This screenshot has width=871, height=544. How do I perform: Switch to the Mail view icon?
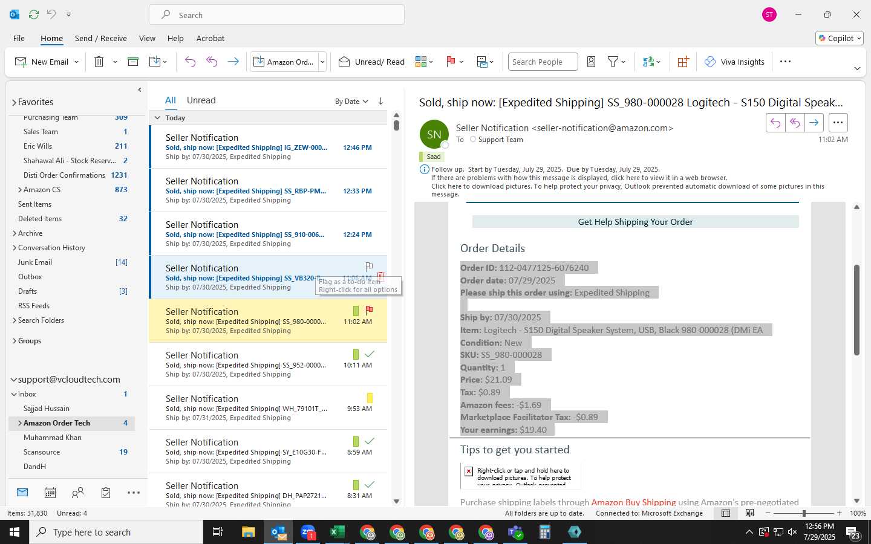click(22, 493)
